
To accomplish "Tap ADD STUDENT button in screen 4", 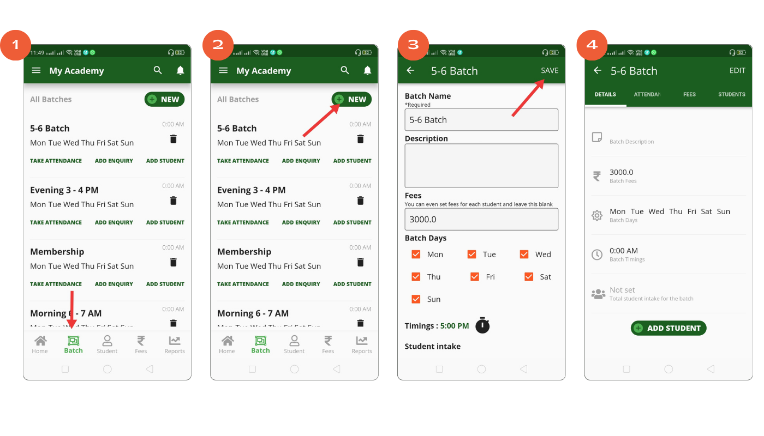I will coord(668,328).
